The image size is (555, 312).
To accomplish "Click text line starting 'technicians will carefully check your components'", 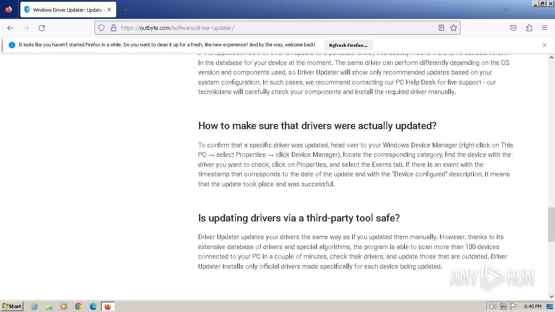I will click(327, 92).
